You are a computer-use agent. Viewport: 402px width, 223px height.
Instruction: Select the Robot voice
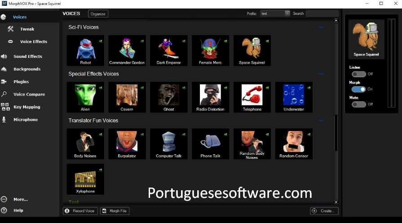pyautogui.click(x=85, y=50)
